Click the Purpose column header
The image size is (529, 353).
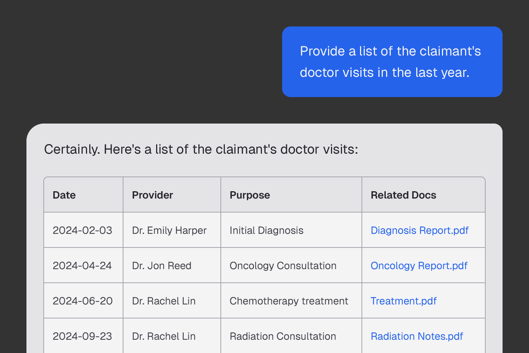(250, 195)
